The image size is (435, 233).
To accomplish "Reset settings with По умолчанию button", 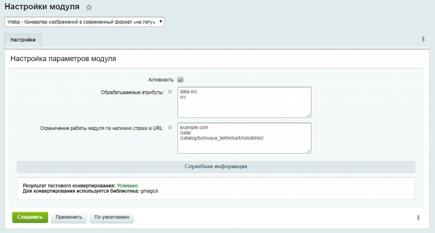I will (112, 217).
